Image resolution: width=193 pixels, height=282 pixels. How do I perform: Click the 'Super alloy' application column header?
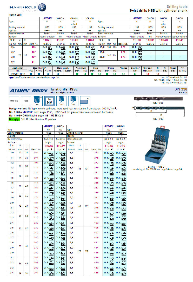tap(173, 69)
